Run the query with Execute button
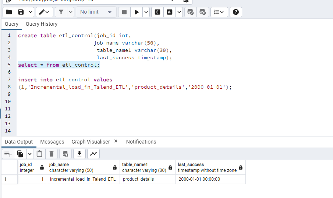 pos(137,12)
